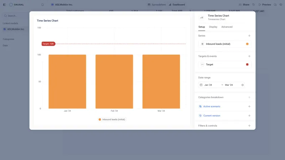Add a categories breakdown with plus
The width and height of the screenshot is (285, 160).
pos(249,97)
